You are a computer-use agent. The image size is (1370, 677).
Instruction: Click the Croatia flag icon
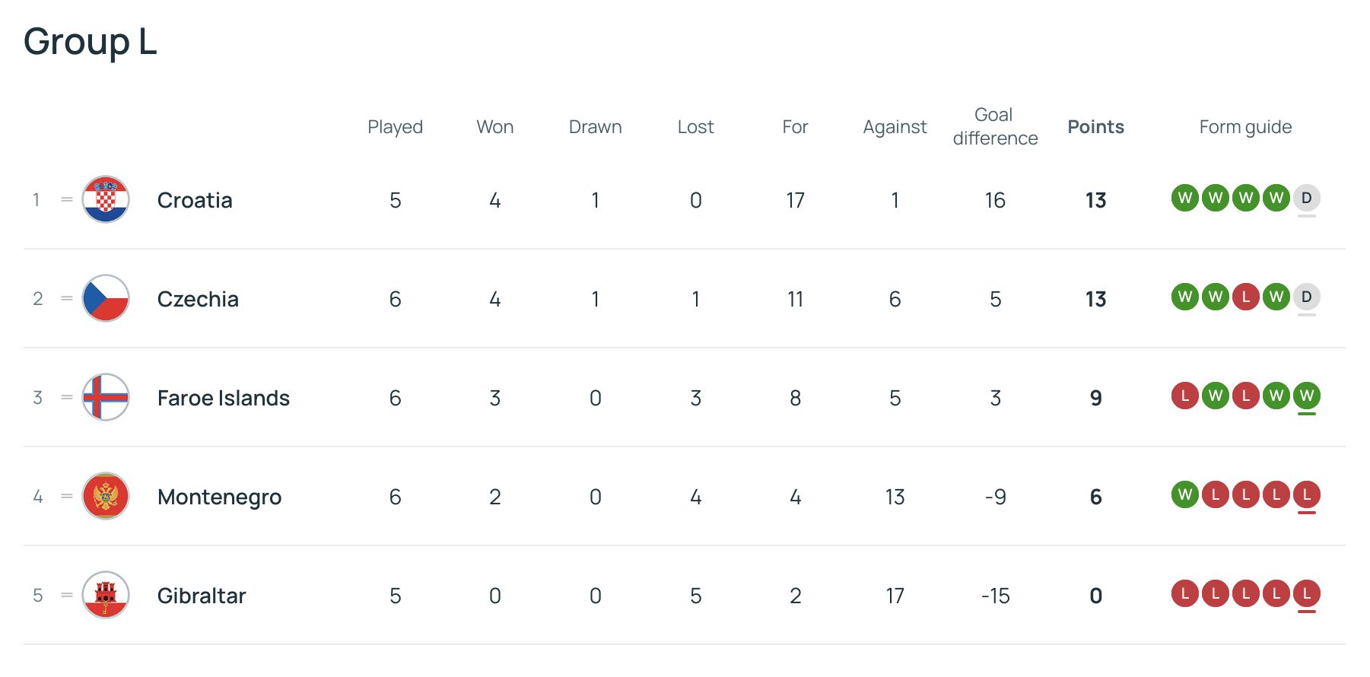(106, 199)
